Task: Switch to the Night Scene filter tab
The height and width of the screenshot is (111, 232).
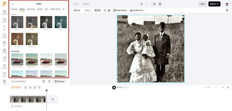Action: (56, 9)
